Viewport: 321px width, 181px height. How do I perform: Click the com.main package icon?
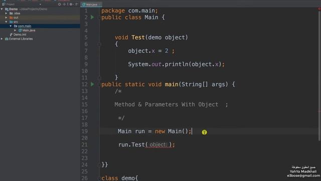click(16, 26)
